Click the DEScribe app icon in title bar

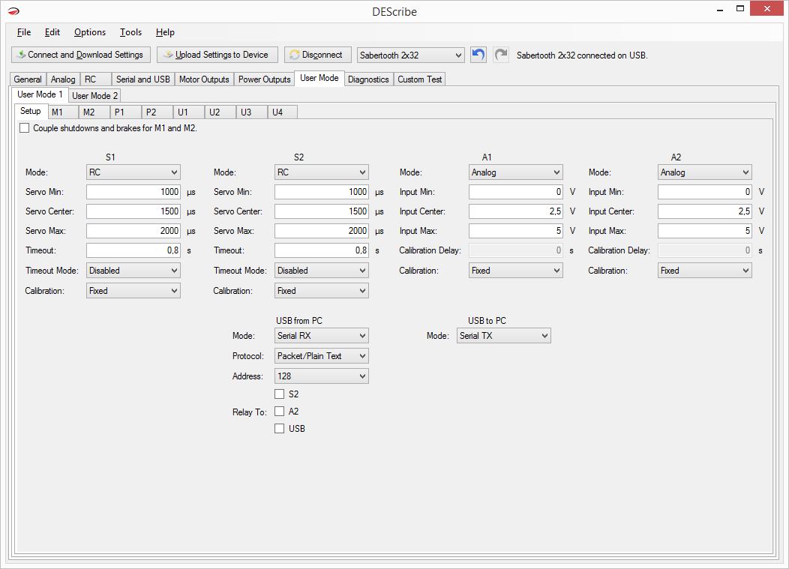tap(13, 11)
